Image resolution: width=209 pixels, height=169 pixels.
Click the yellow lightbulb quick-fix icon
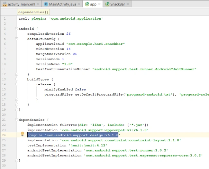(23, 134)
